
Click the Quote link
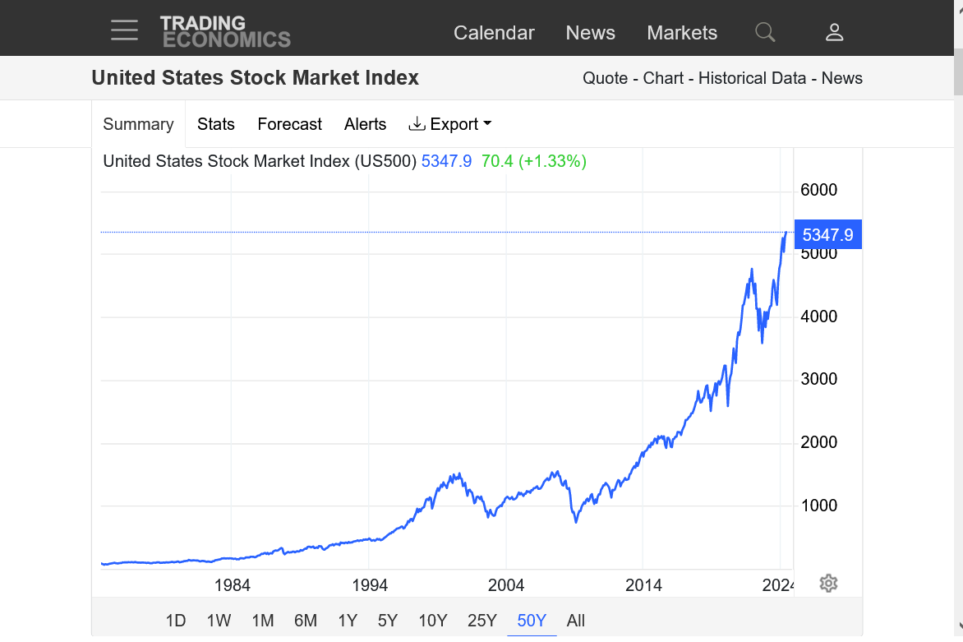click(605, 78)
